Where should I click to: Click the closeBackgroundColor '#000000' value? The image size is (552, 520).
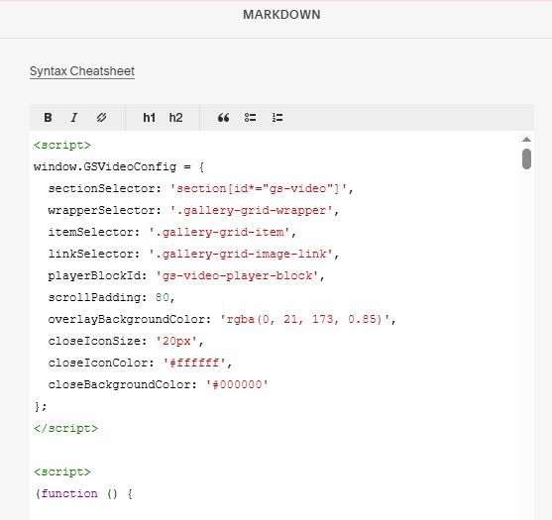[237, 384]
